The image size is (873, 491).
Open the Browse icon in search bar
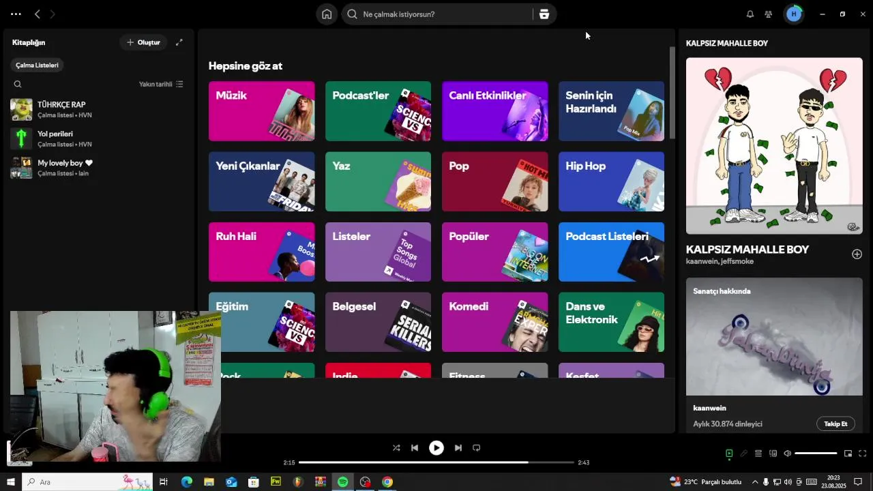tap(544, 14)
